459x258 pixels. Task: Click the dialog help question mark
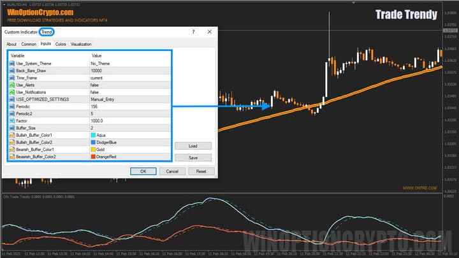click(193, 32)
